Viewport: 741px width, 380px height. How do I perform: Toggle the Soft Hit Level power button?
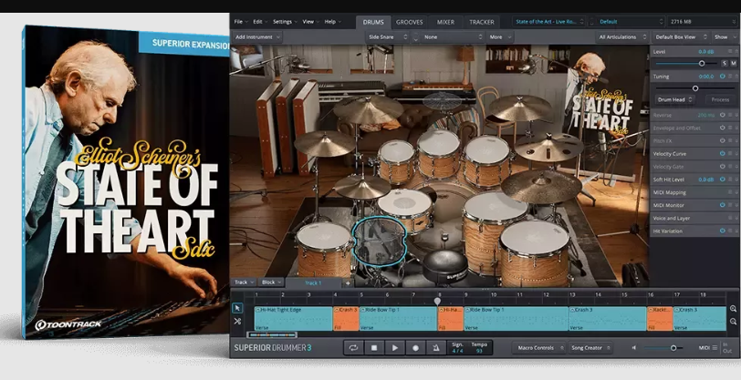click(x=722, y=180)
